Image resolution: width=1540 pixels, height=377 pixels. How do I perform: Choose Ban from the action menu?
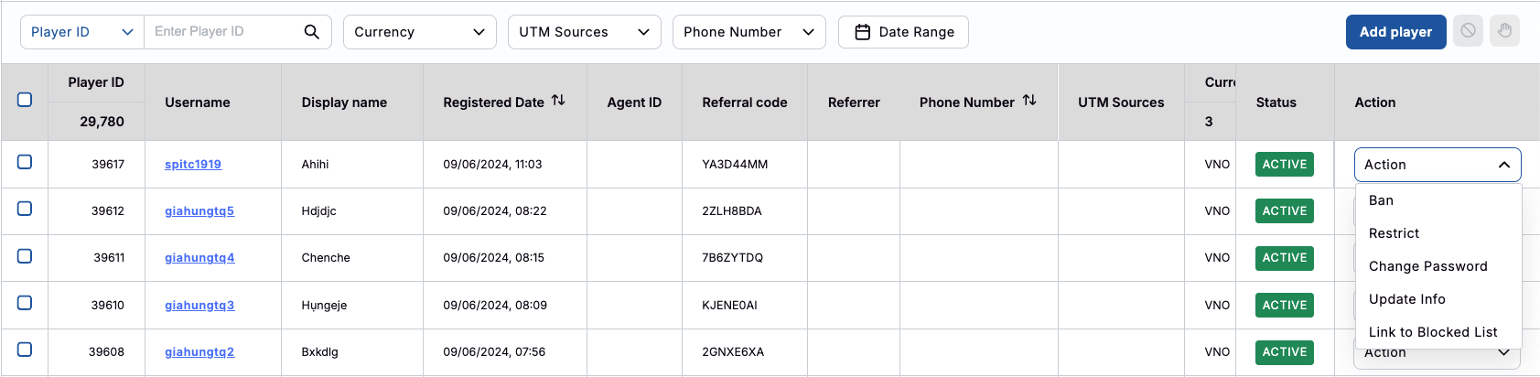[1381, 200]
